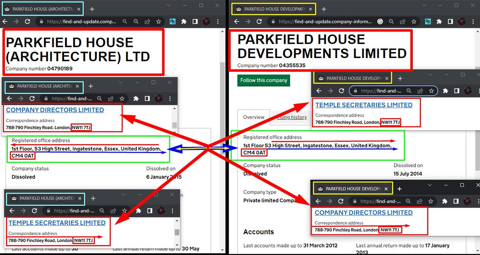
Task: Open tab search chevron in Developments Temple Secretaries window
Action: point(431,75)
